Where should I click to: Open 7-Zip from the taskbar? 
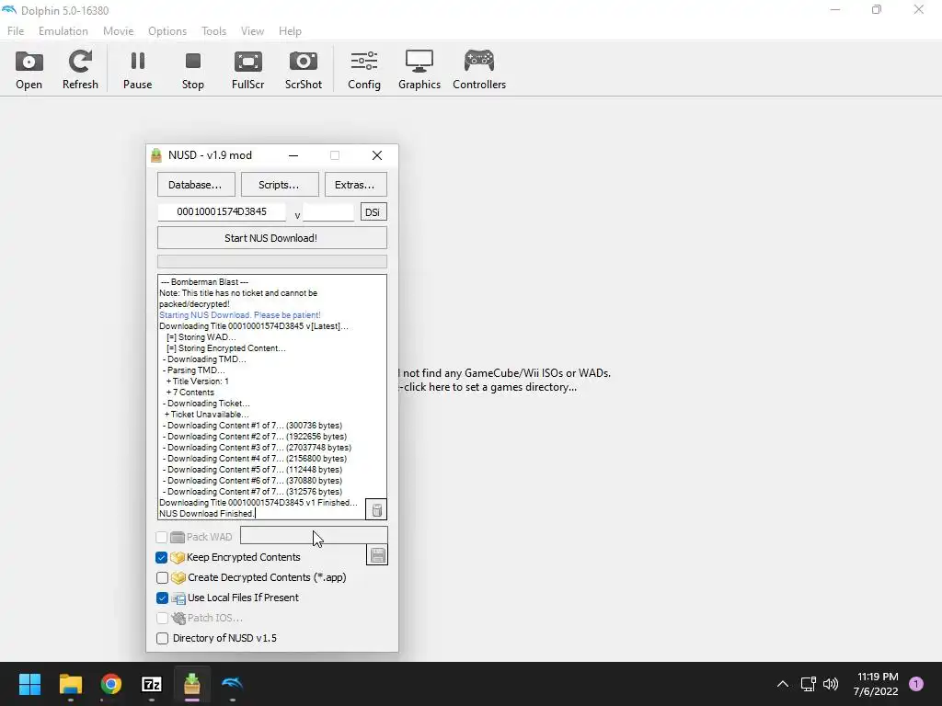(152, 684)
